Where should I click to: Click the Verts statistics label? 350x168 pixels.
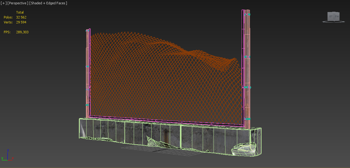point(7,22)
